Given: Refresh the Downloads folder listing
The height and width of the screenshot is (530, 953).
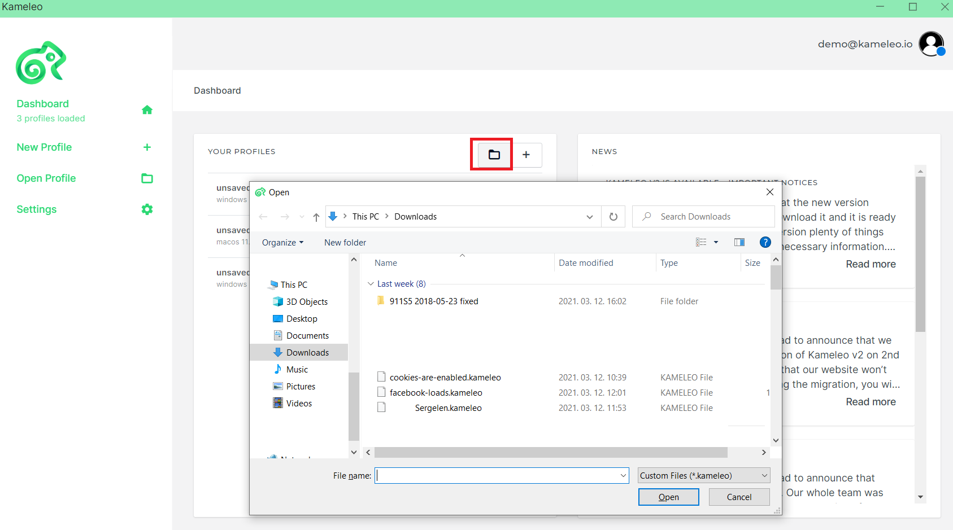Looking at the screenshot, I should point(613,217).
